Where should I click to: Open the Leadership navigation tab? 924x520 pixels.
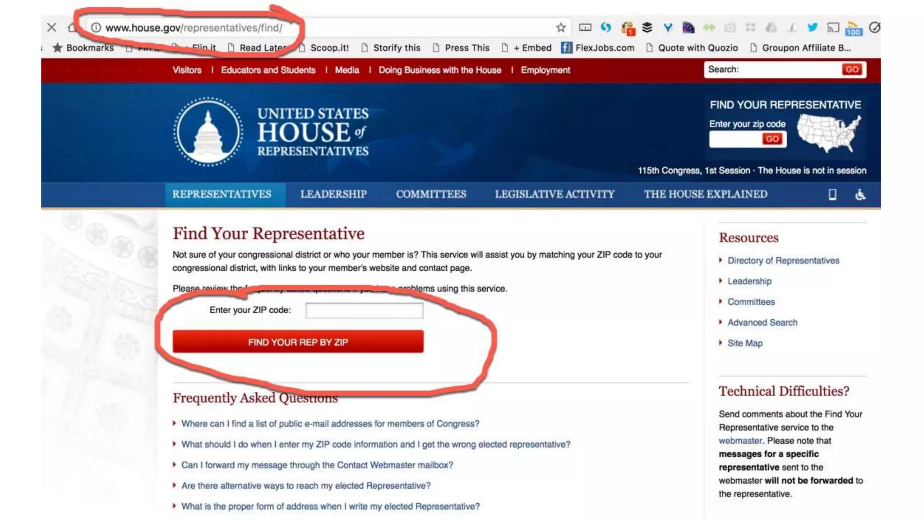[x=333, y=194]
